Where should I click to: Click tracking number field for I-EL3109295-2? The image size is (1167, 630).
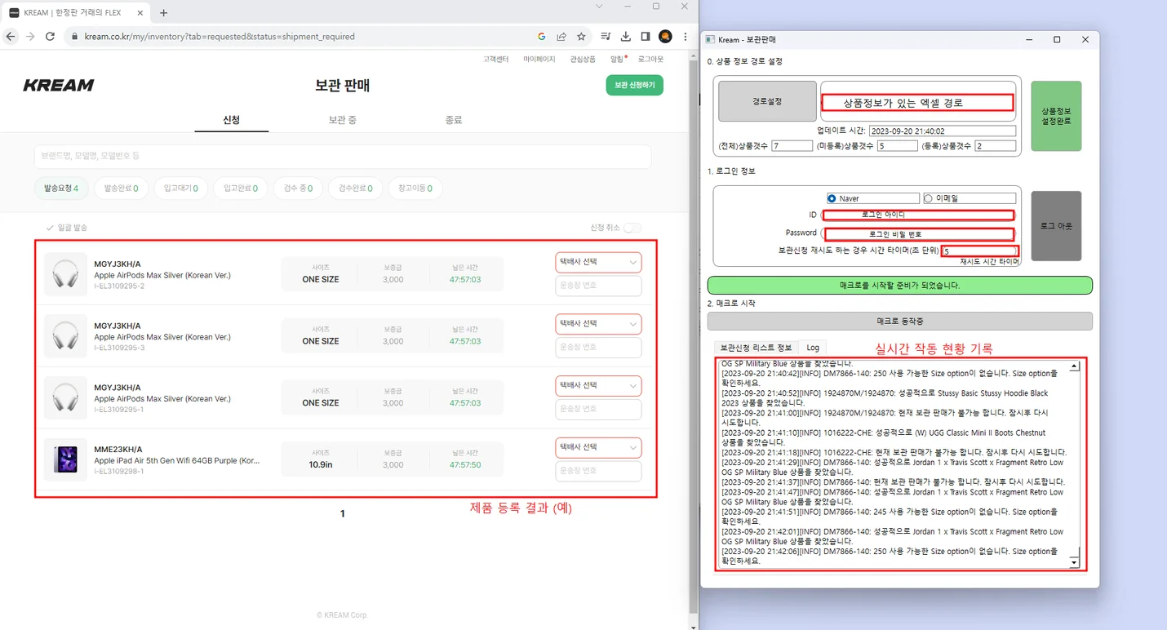(598, 286)
